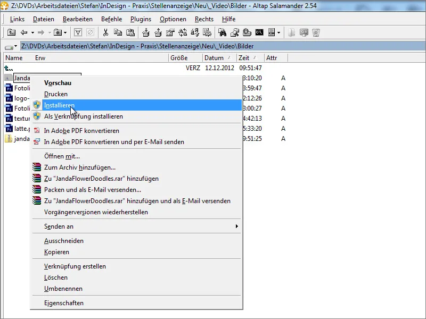Select Zu "JandaFlowerDoodles.rar" hinzufügen und als E-Mail versenden
This screenshot has width=426, height=319.
click(136, 201)
